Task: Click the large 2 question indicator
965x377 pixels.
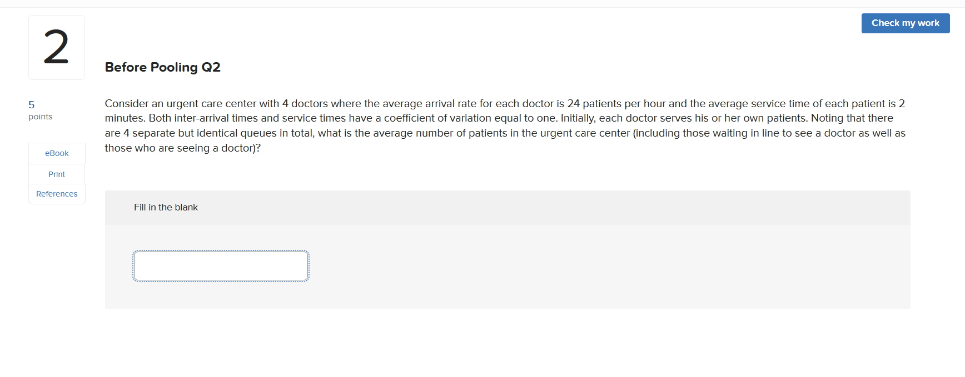Action: [56, 47]
